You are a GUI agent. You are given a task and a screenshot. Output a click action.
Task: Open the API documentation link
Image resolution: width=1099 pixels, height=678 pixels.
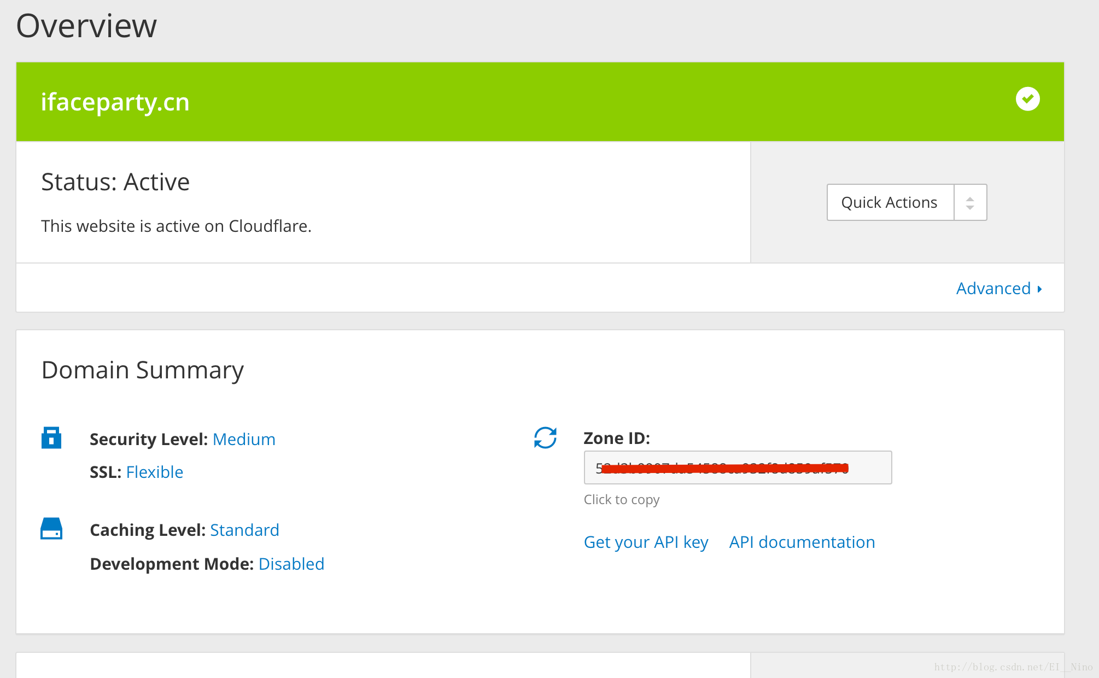802,542
